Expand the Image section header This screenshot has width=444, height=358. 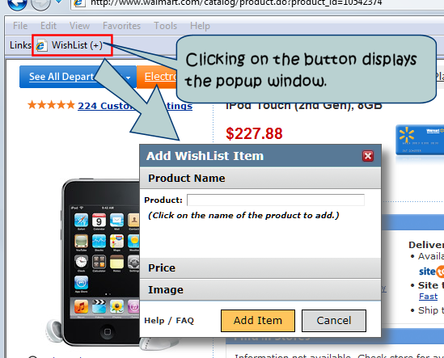[260, 289]
